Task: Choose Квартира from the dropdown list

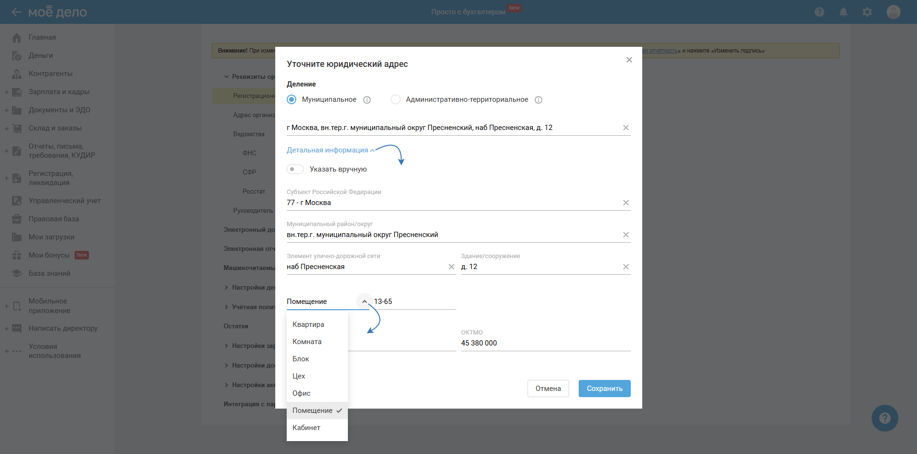Action: tap(317, 324)
